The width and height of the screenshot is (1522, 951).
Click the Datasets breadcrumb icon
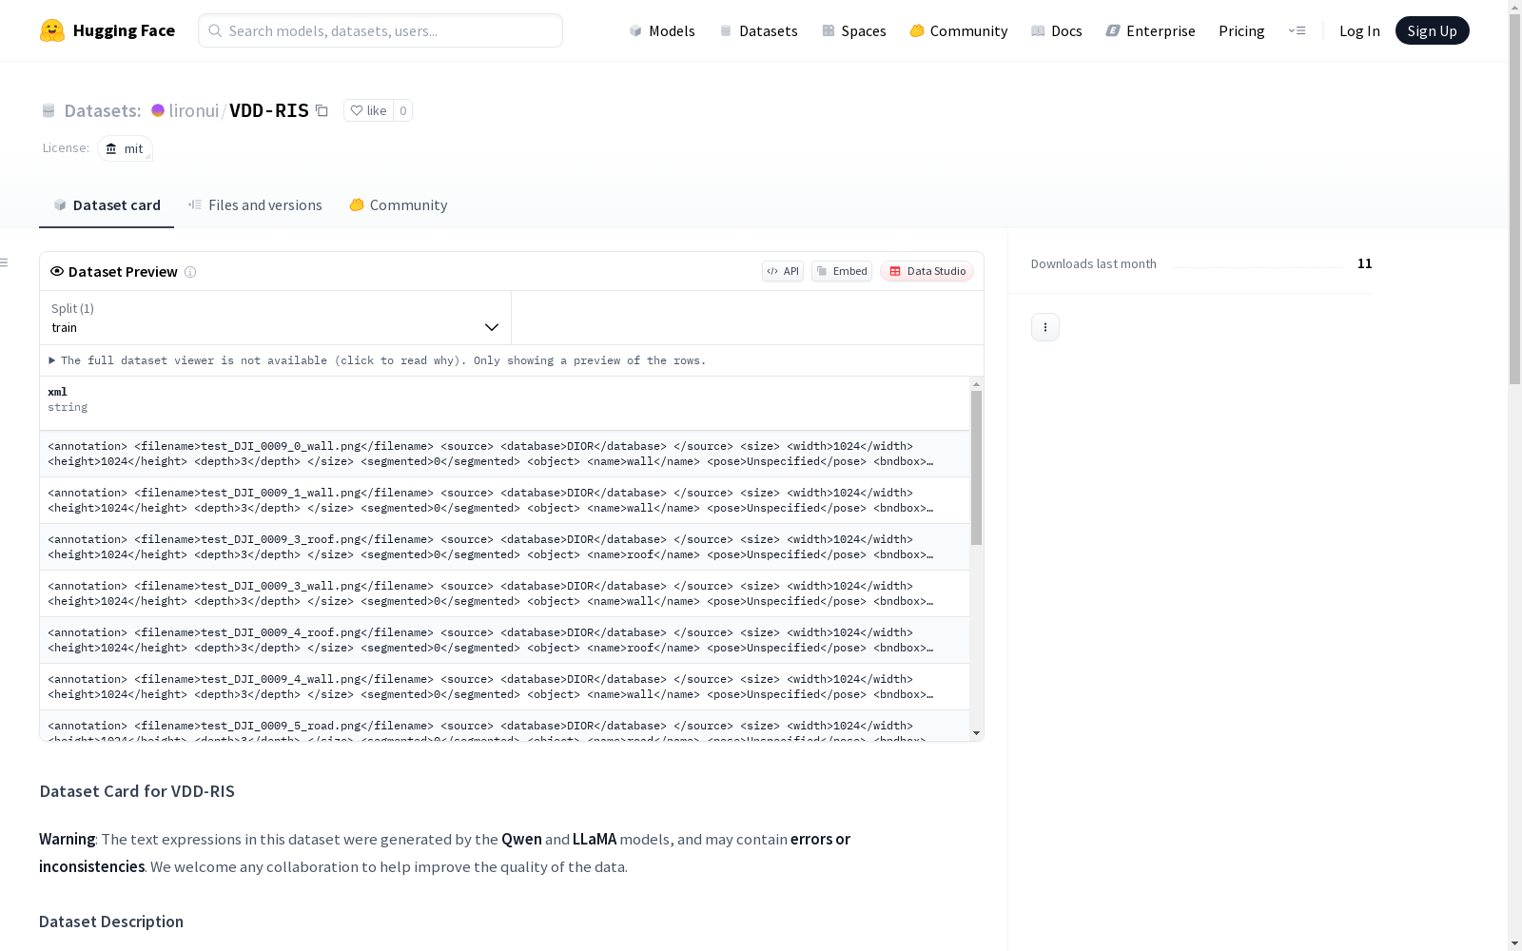pos(49,111)
